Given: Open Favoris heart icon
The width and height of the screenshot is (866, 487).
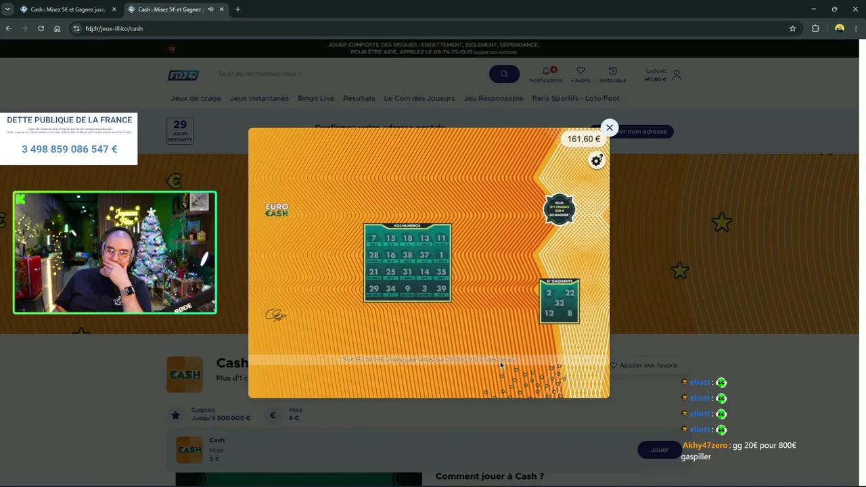Looking at the screenshot, I should coord(580,70).
